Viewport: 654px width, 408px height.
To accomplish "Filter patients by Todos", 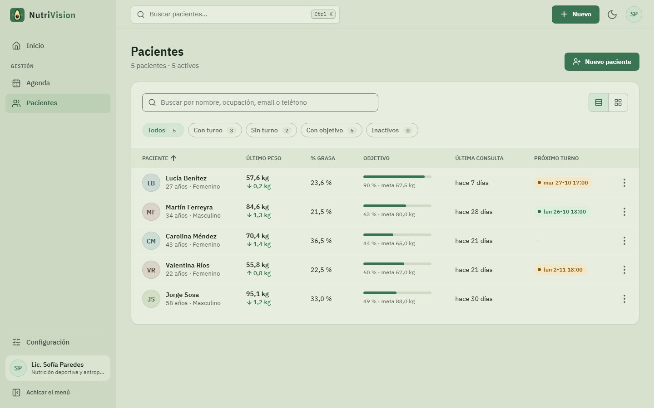I will click(163, 130).
